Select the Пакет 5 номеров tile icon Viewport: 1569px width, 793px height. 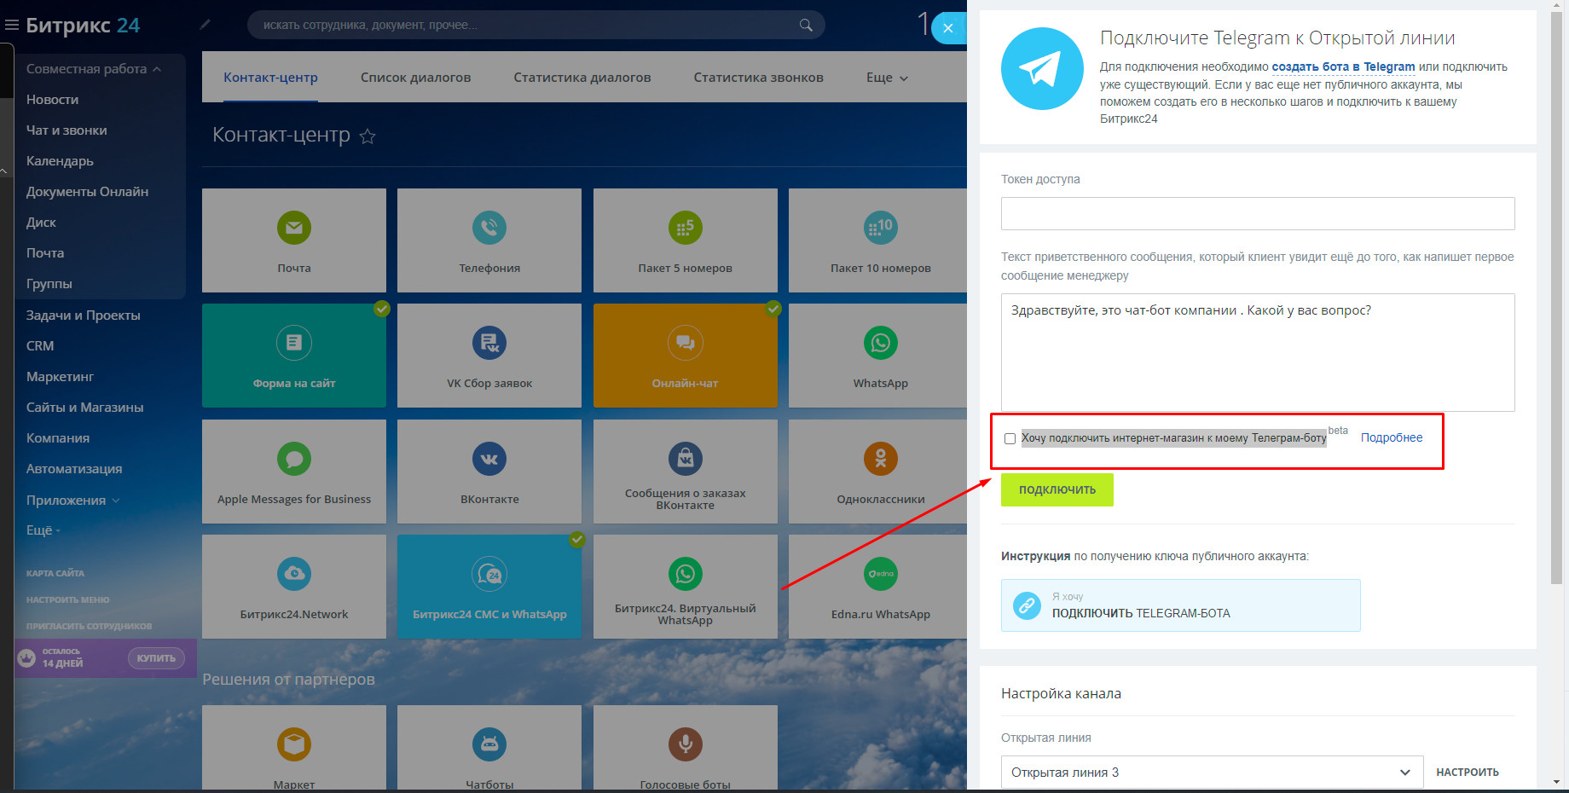[686, 228]
